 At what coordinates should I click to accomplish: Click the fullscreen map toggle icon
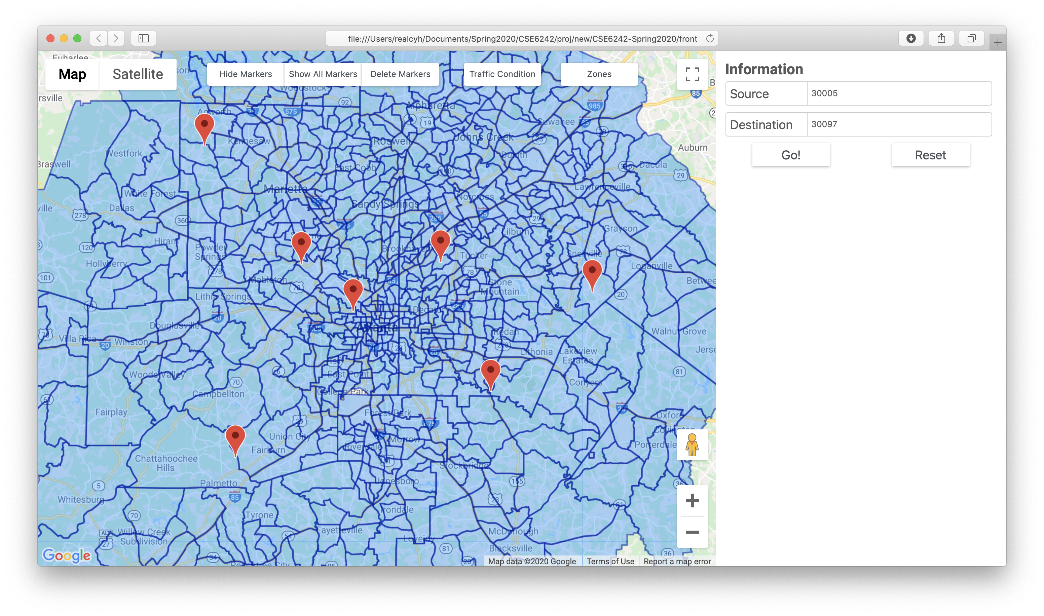(x=692, y=74)
